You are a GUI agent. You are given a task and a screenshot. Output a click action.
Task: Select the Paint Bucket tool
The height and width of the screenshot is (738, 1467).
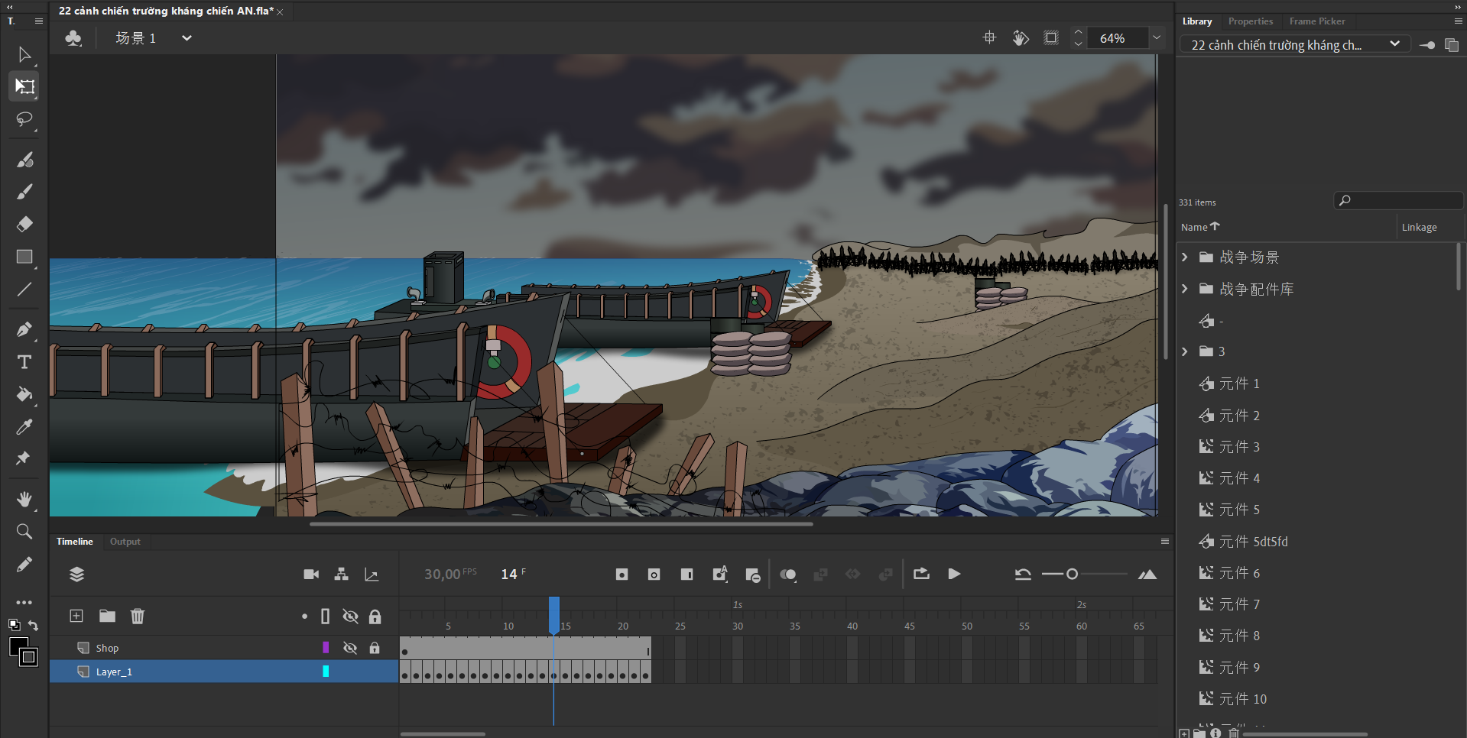click(x=24, y=394)
